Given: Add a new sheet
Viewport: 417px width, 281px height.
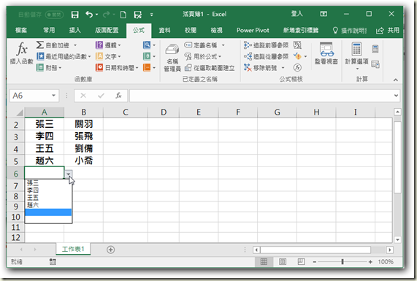Looking at the screenshot, I should point(110,250).
